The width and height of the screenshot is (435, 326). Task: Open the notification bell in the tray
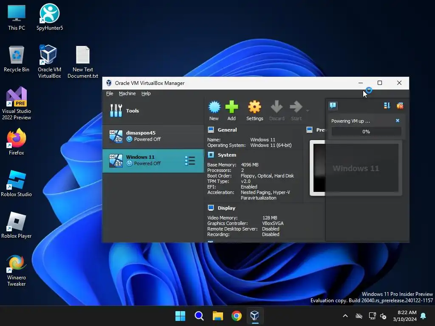pos(424,316)
